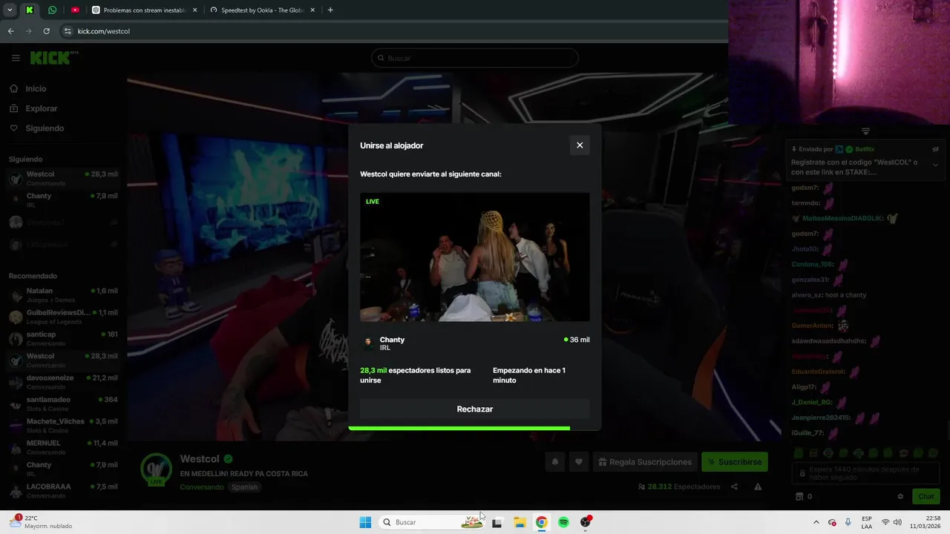Click the share stream icon

(734, 487)
